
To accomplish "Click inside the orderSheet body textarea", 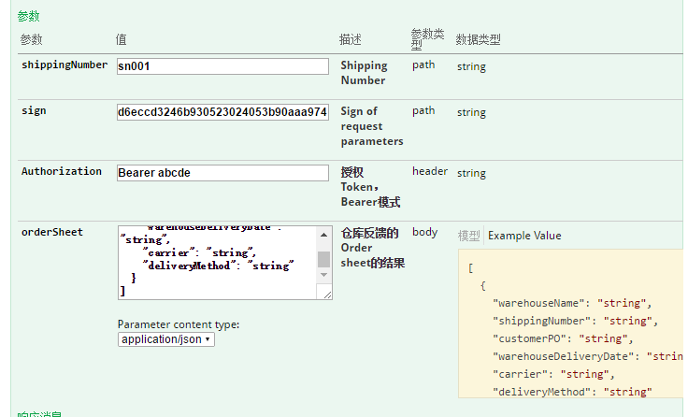I will tap(217, 264).
